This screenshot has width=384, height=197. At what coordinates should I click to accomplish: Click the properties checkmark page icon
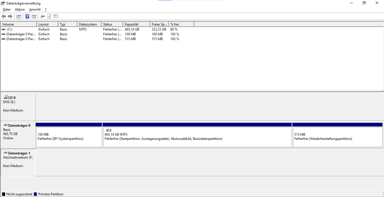49,16
